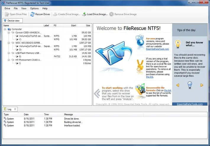210x146 pixels.
Task: Open the File menu
Action: tap(16, 9)
